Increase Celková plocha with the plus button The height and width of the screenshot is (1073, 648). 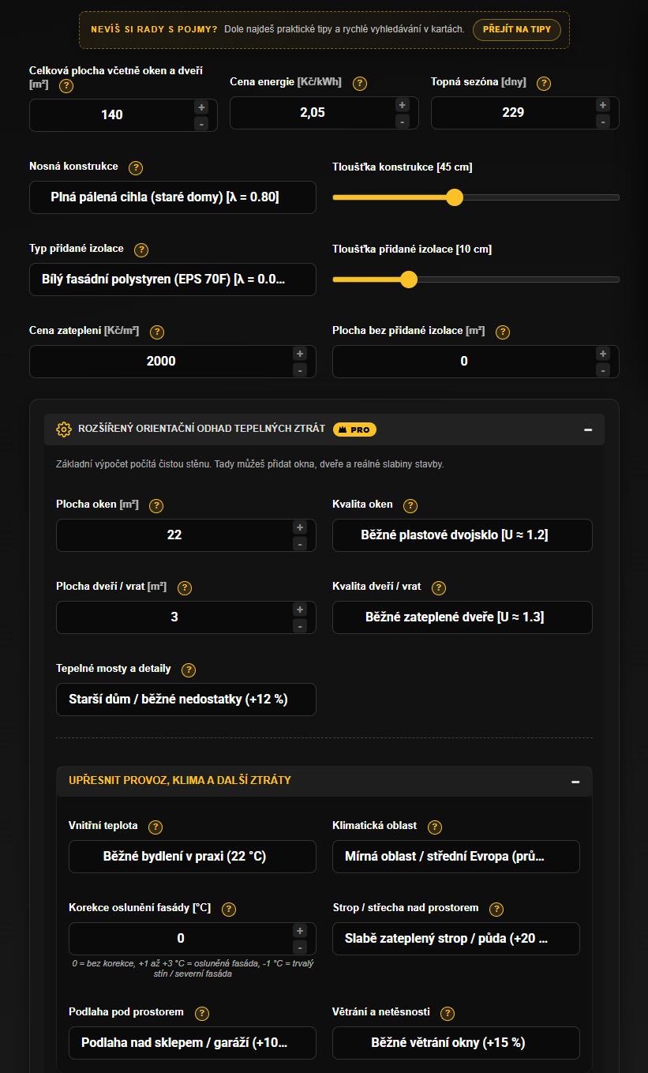(x=201, y=107)
